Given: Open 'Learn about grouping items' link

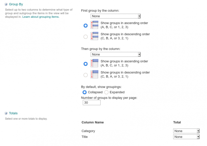Looking at the screenshot, I should point(41,17).
